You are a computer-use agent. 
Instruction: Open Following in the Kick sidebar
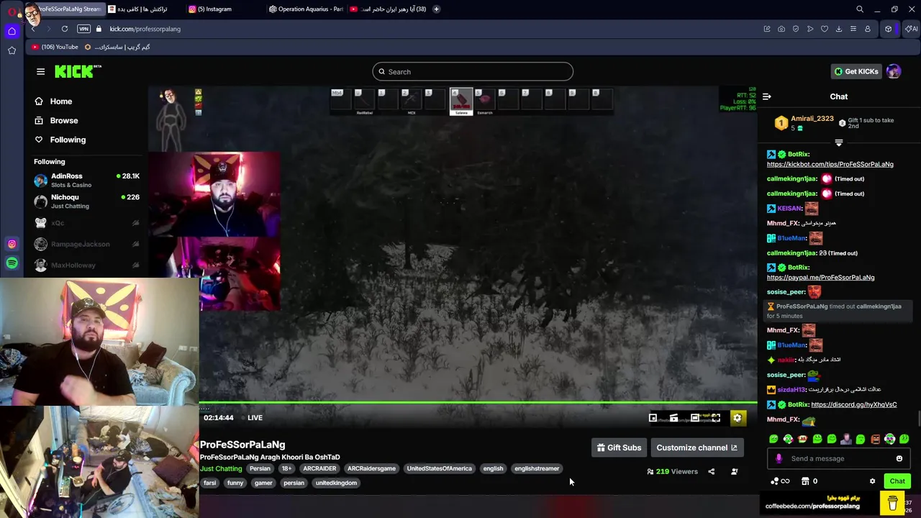pos(60,140)
